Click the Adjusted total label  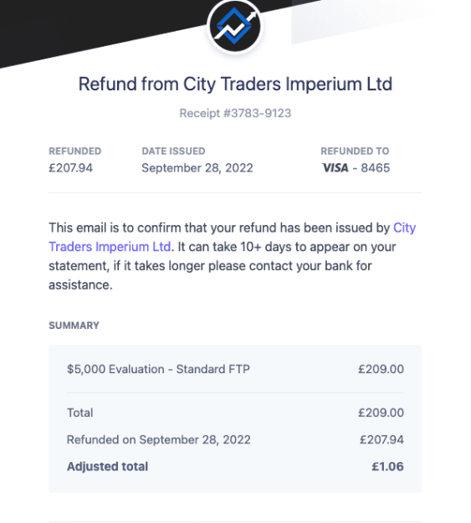(107, 466)
